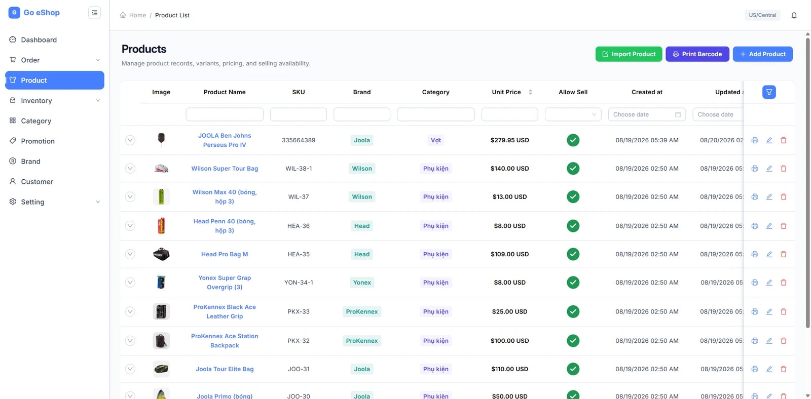Open calendar icon in Created at filter
The image size is (811, 399).
click(678, 114)
